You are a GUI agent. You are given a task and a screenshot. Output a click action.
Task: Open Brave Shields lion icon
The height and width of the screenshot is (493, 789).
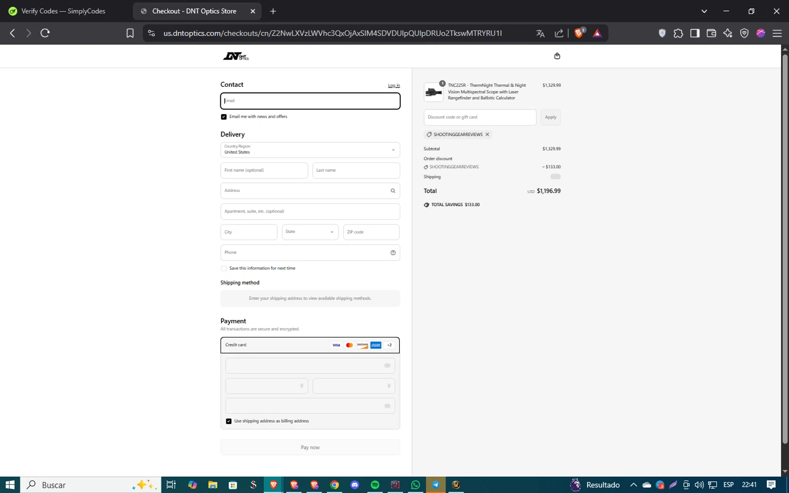click(x=580, y=33)
